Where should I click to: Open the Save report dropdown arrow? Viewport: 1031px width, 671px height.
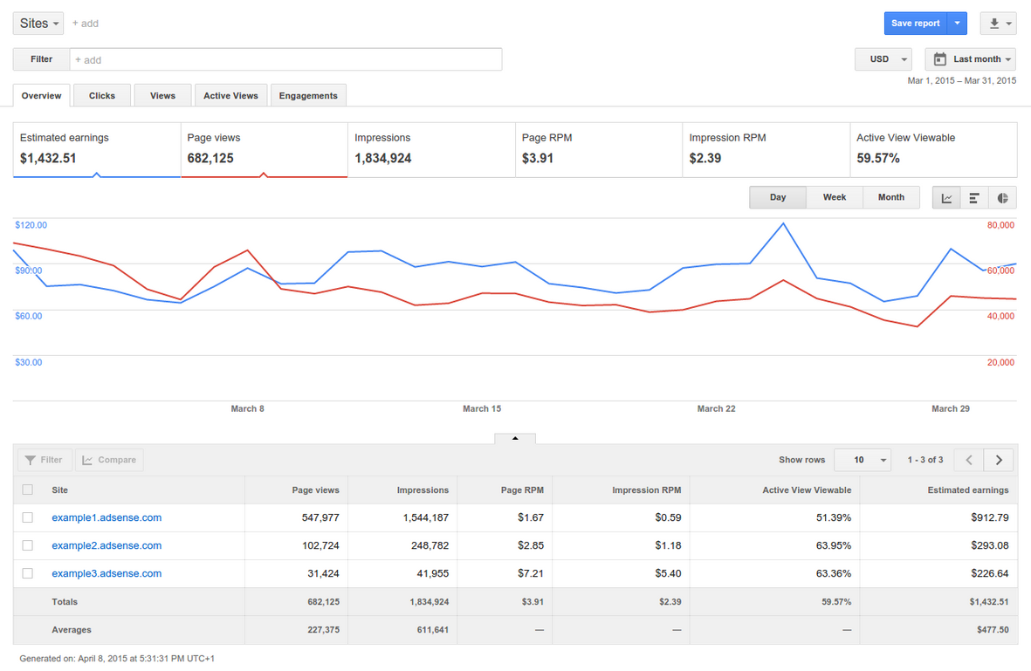click(x=958, y=24)
